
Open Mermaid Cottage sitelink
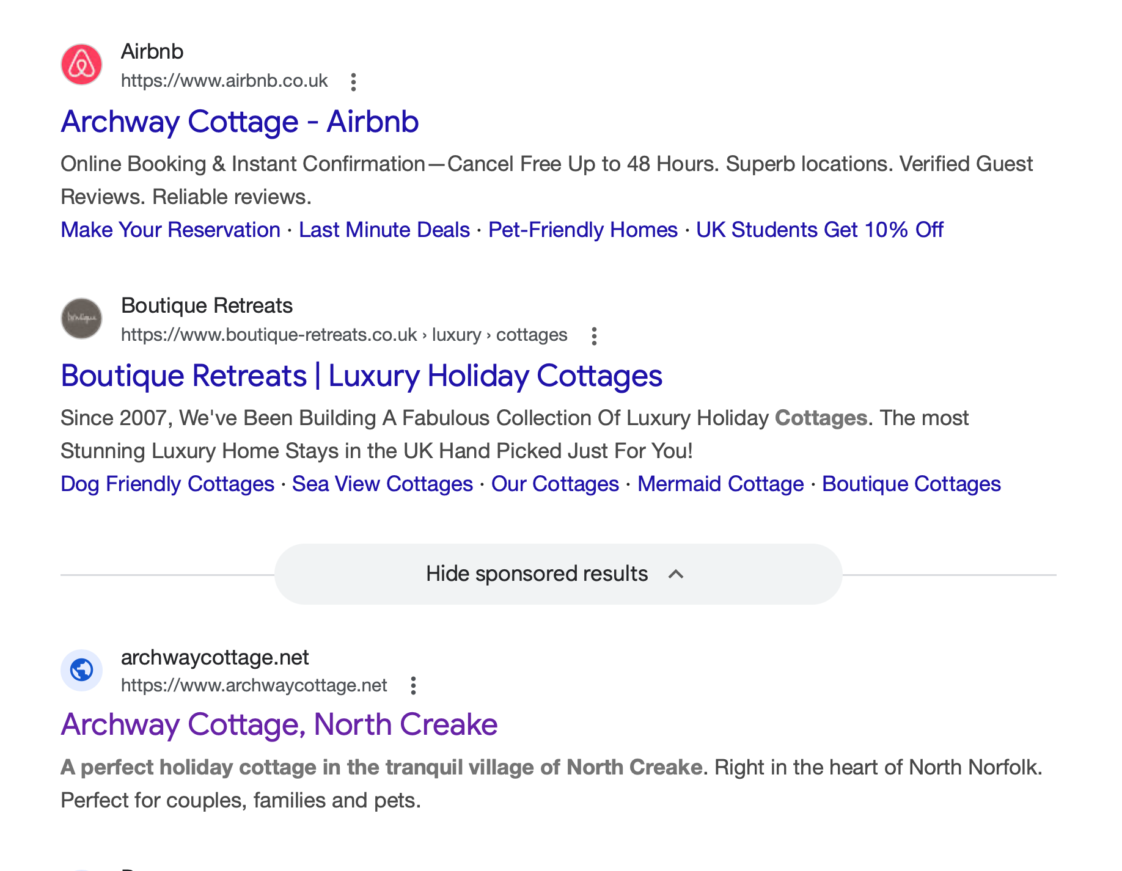click(x=721, y=484)
